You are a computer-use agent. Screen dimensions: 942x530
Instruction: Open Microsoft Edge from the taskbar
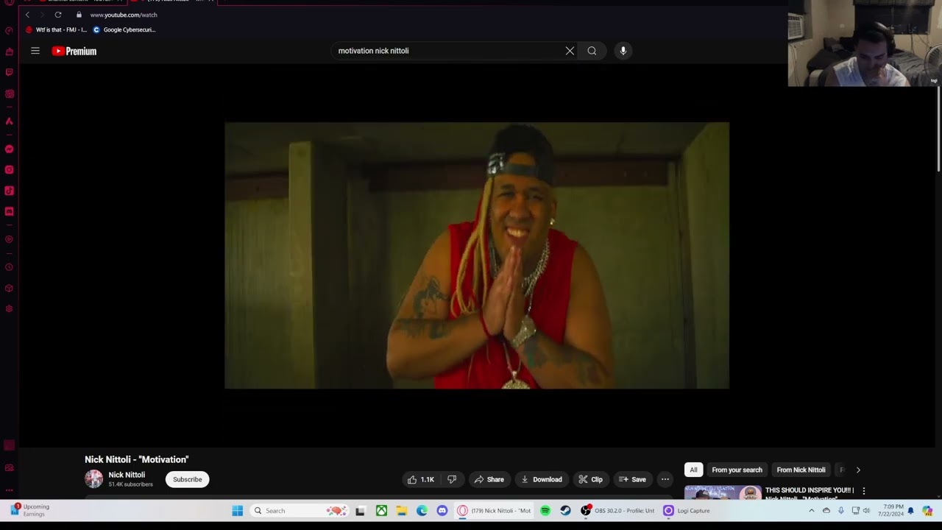pyautogui.click(x=422, y=511)
